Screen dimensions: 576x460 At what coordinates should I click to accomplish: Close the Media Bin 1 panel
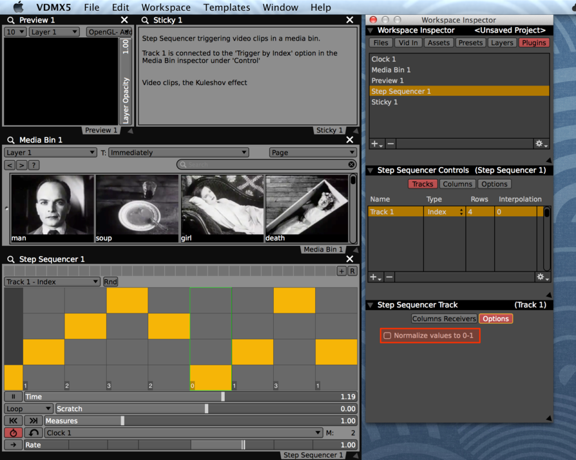[x=350, y=140]
